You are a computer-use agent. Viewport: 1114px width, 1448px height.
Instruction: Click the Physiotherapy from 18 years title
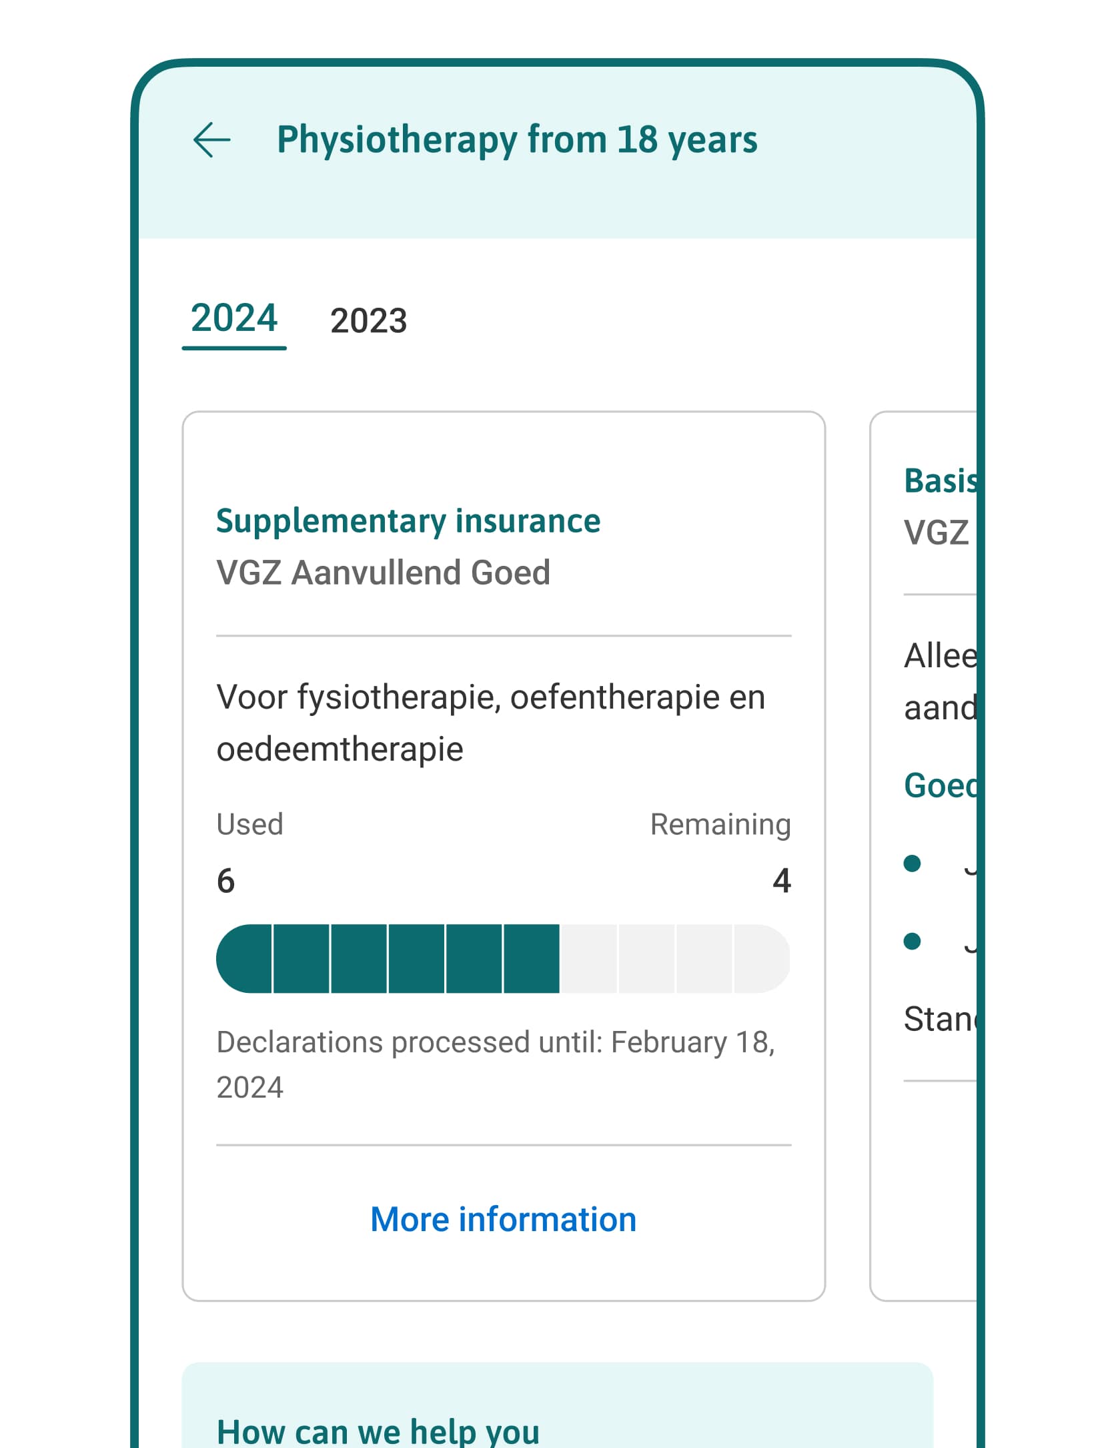517,140
